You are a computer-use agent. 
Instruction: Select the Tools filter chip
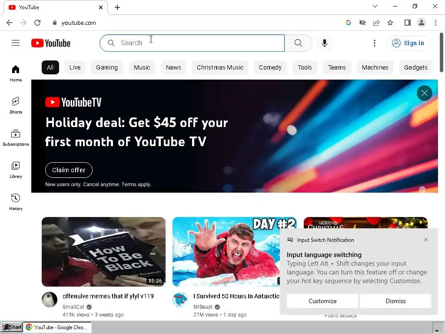click(305, 67)
